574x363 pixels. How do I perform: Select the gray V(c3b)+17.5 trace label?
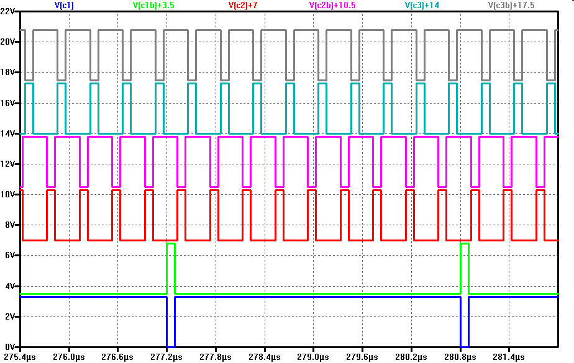[511, 5]
